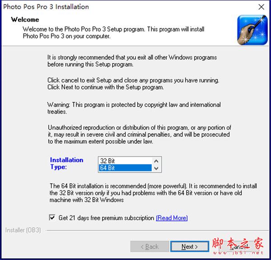
Task: Click the www.jb51.net watermark URL
Action: coord(238,253)
